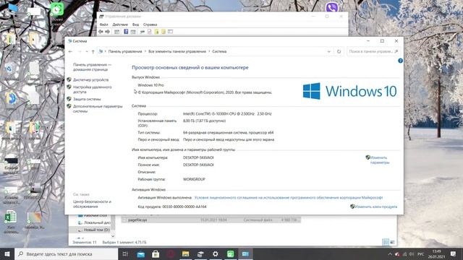The height and width of the screenshot is (260, 463).
Task: Click Forward toolbar arrow in Disk Management
Action: 108,32
